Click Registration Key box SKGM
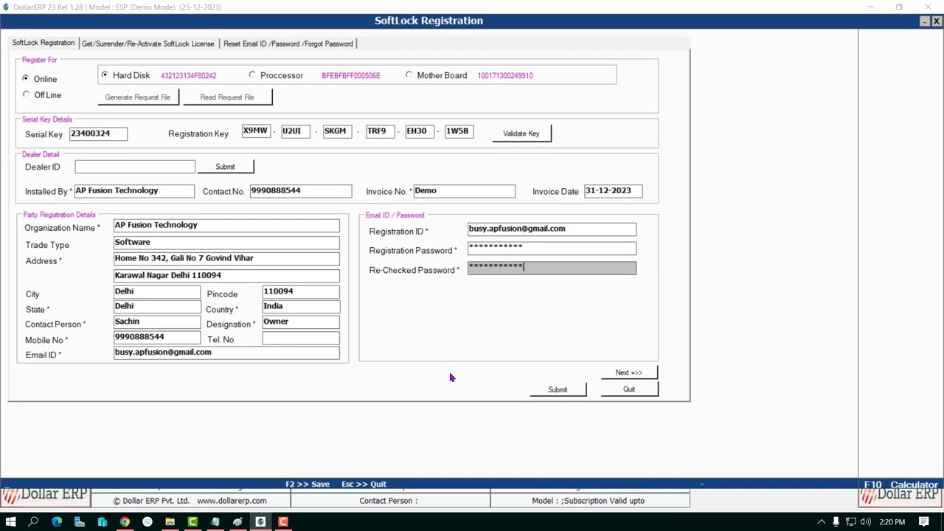 pyautogui.click(x=337, y=131)
